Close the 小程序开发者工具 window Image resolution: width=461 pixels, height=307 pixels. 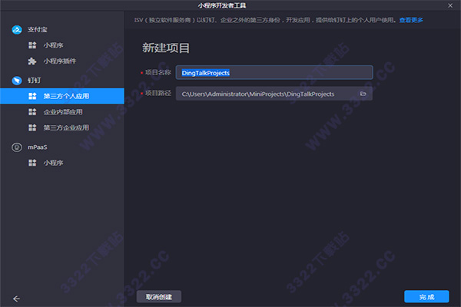(x=450, y=5)
